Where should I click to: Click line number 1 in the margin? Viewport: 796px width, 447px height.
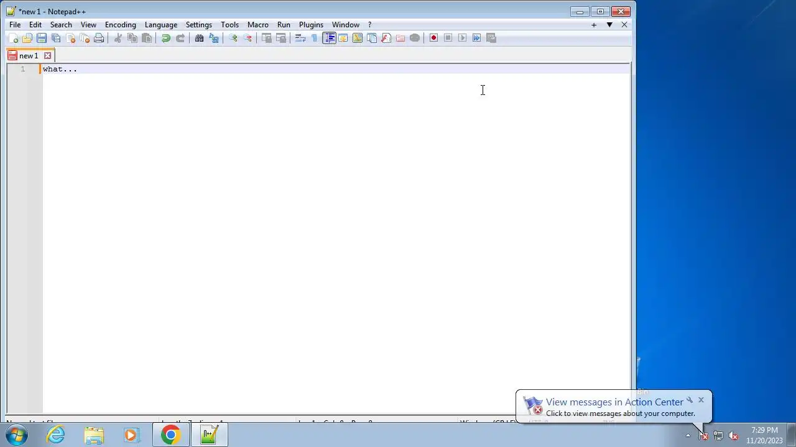tap(23, 69)
